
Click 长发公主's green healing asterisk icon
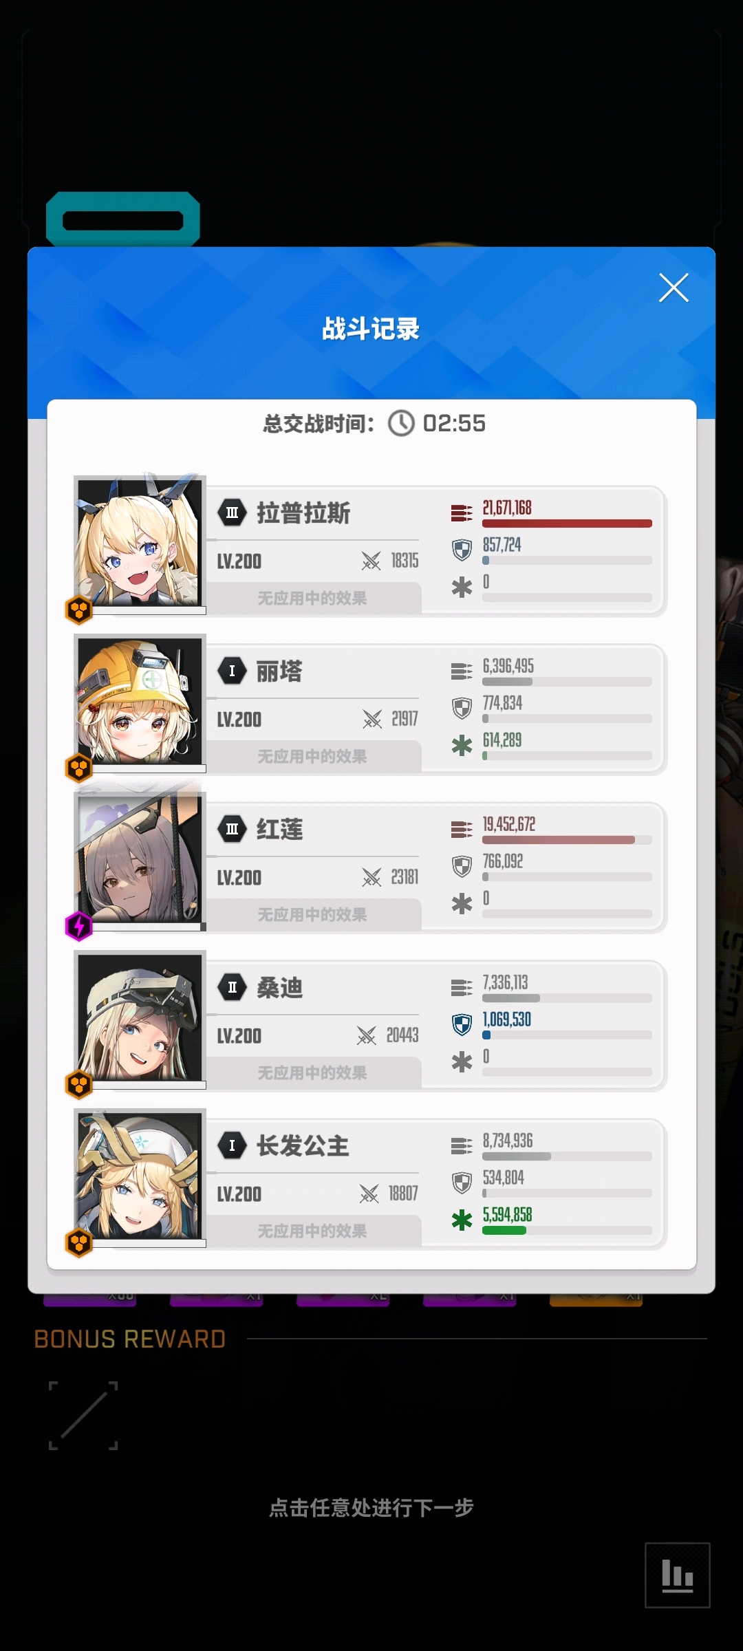[x=462, y=1220]
